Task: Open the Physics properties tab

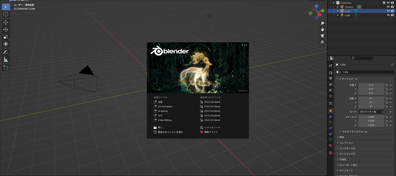Action: (x=330, y=128)
